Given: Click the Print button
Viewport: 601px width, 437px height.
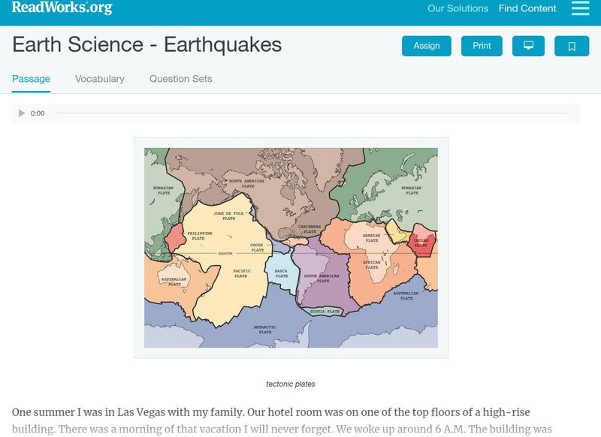Looking at the screenshot, I should (x=482, y=46).
